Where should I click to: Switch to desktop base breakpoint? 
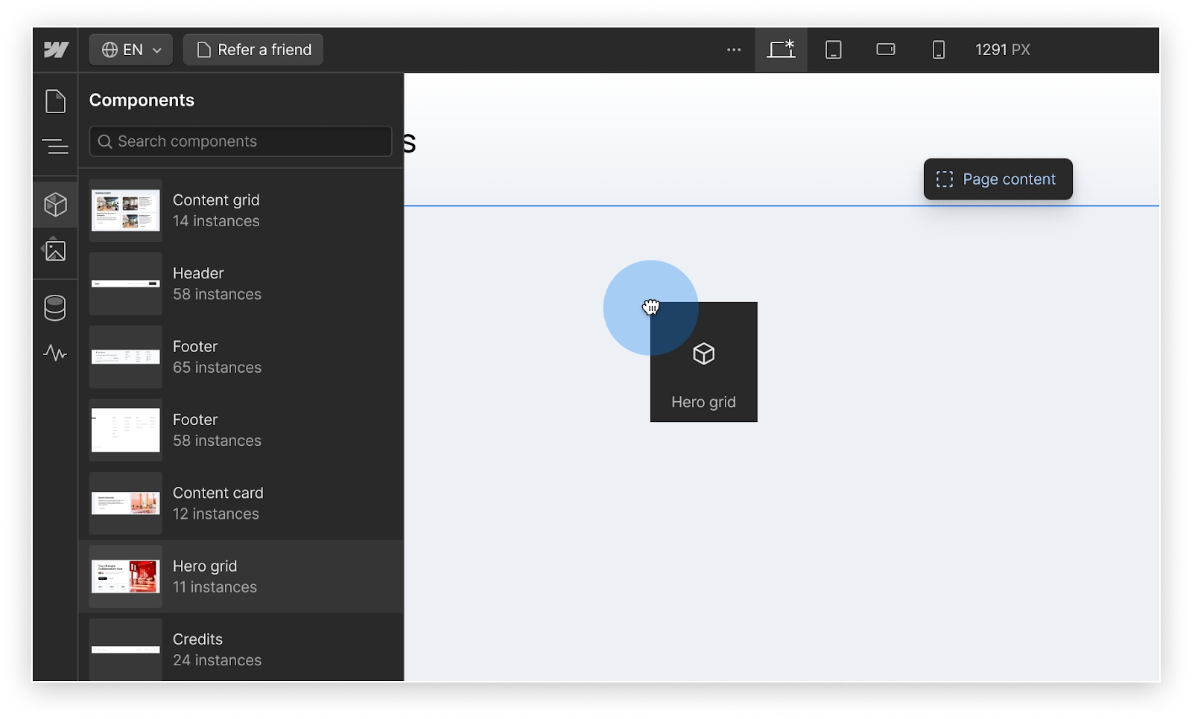coord(781,50)
